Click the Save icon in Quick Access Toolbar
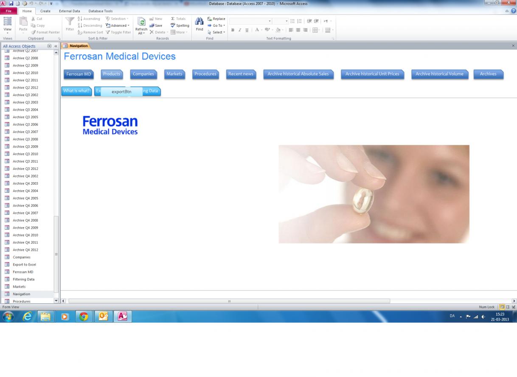Image resolution: width=517 pixels, height=377 pixels. 11,3
